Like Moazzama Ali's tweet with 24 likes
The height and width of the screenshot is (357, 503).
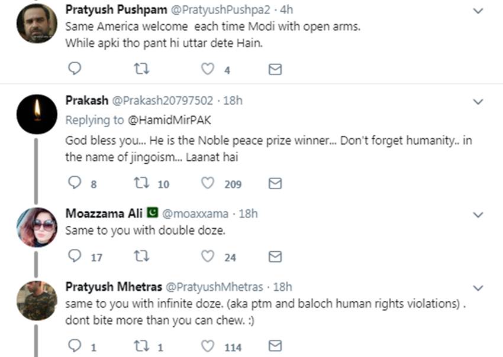tap(207, 257)
